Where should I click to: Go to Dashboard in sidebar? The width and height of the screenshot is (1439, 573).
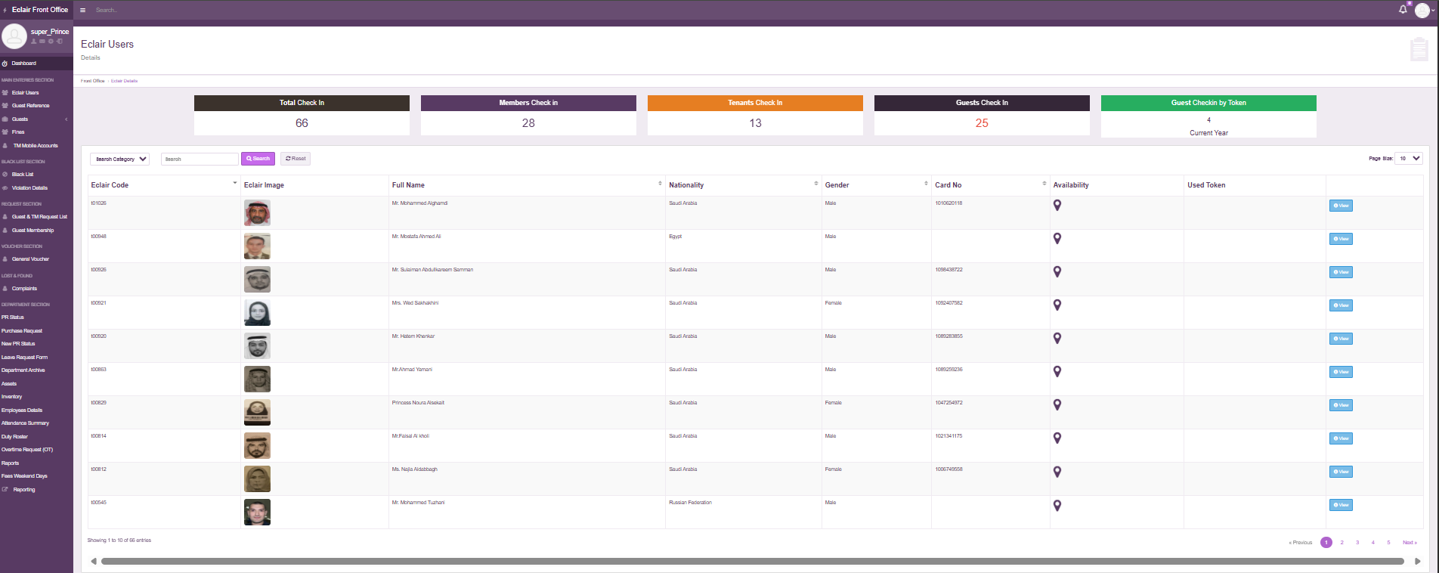click(23, 63)
